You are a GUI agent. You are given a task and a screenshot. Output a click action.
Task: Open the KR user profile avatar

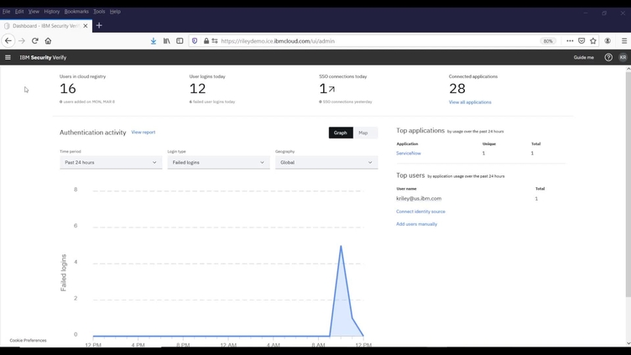(x=623, y=58)
